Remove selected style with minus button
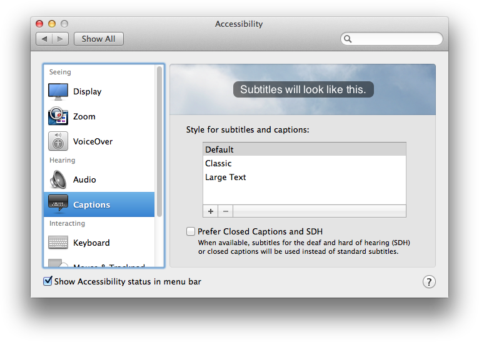This screenshot has width=479, height=342. click(226, 211)
